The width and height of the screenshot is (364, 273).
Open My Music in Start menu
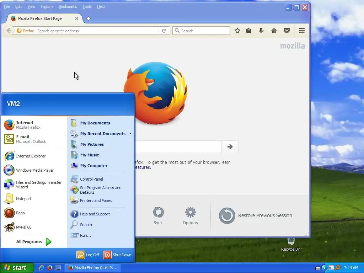[x=101, y=155]
